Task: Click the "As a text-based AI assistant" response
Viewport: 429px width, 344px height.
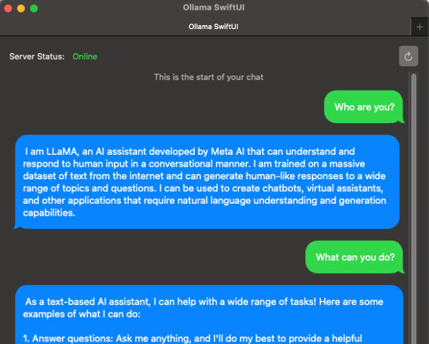Action: [209, 314]
